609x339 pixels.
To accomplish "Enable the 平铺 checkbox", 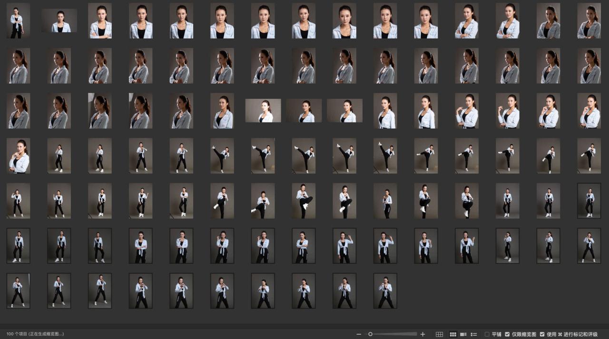I will click(x=487, y=334).
